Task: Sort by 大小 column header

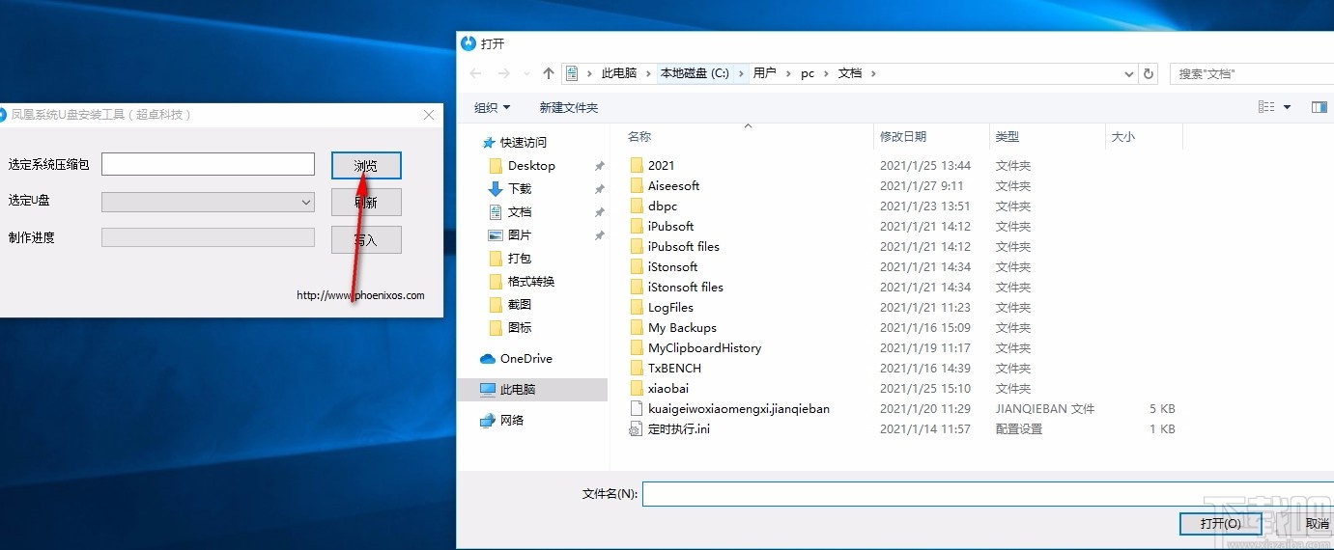Action: point(1123,137)
